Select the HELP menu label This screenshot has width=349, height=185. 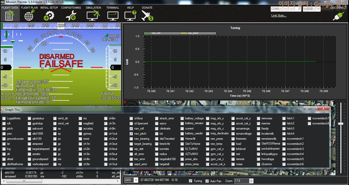[x=130, y=7]
